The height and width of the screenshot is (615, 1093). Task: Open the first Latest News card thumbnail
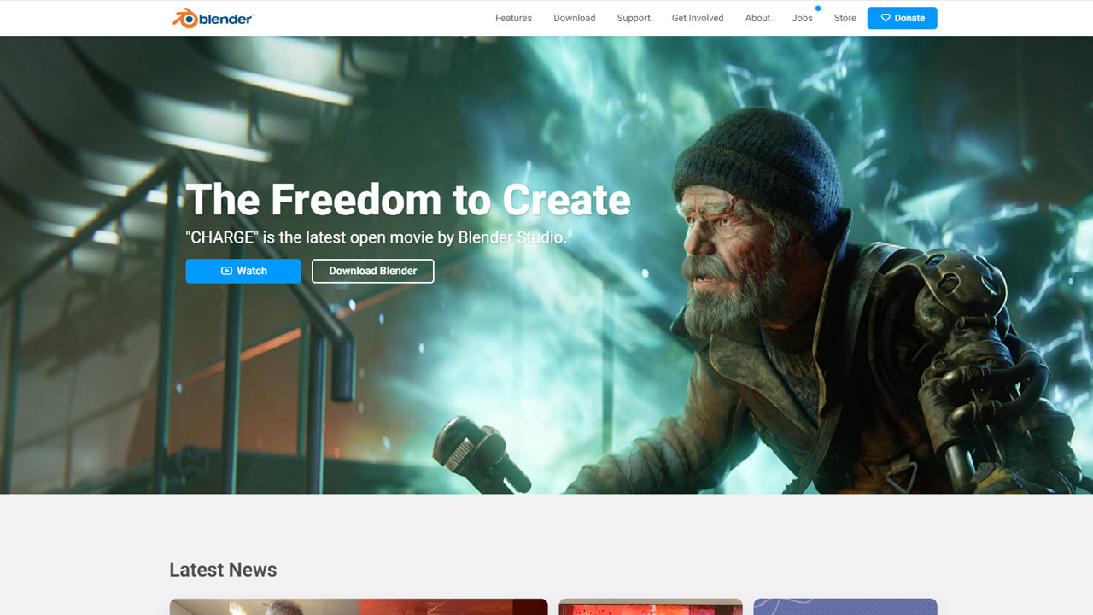pos(359,606)
